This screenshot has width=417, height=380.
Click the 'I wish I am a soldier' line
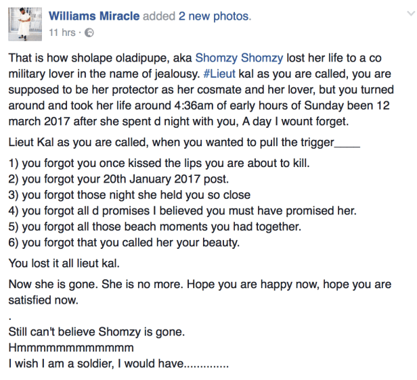[118, 363]
